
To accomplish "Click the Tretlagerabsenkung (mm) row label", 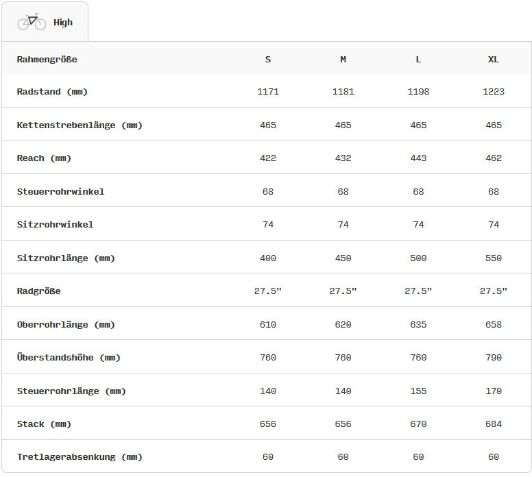I will click(x=80, y=457).
